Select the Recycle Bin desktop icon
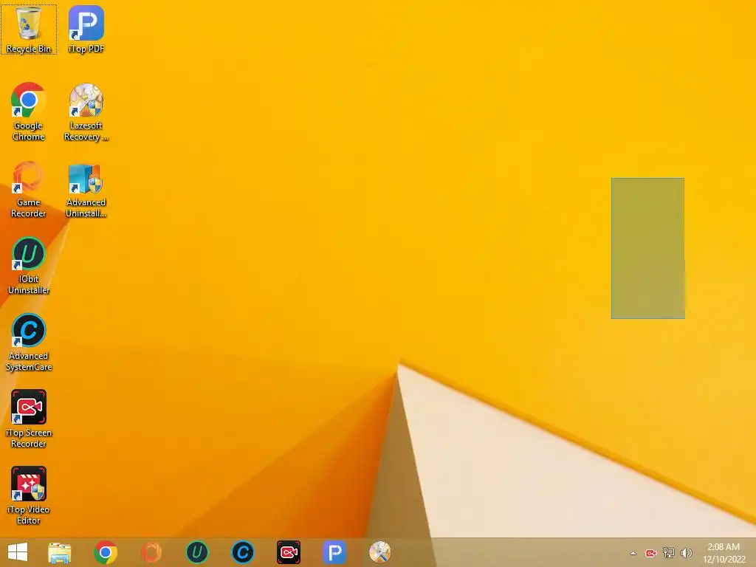 pos(29,30)
